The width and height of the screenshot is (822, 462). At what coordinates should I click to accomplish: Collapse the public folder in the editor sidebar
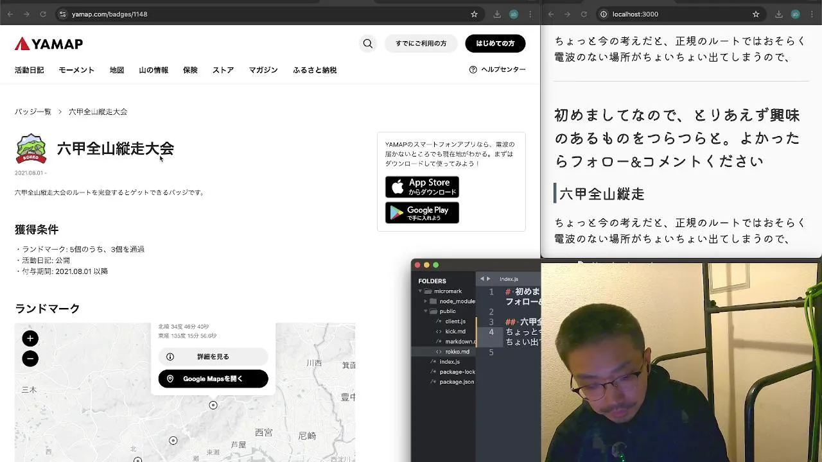coord(425,311)
